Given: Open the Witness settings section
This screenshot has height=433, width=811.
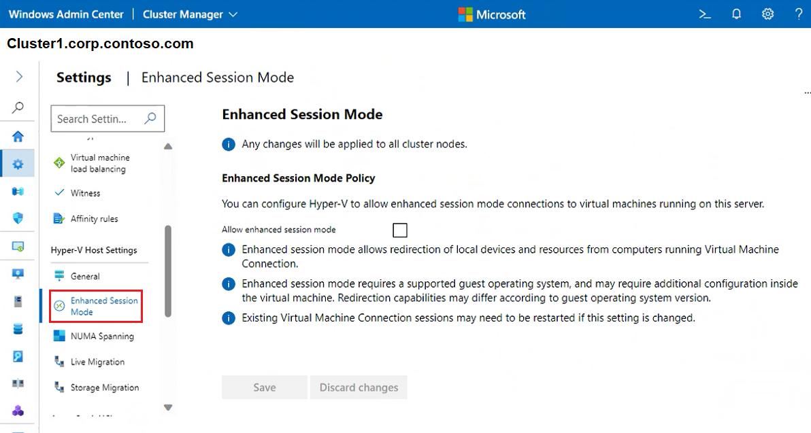Looking at the screenshot, I should point(86,192).
